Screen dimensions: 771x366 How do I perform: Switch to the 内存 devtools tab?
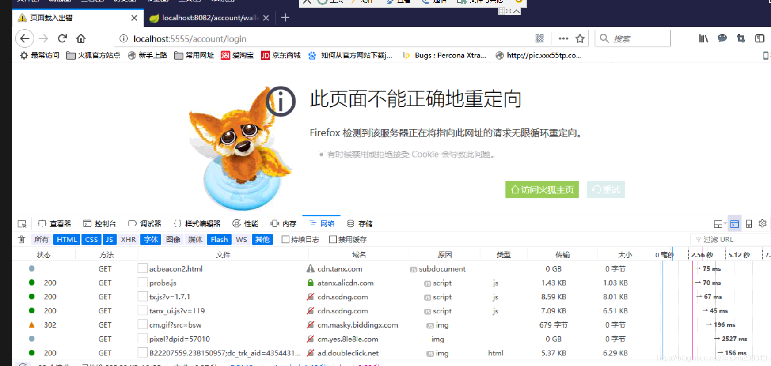coord(284,224)
